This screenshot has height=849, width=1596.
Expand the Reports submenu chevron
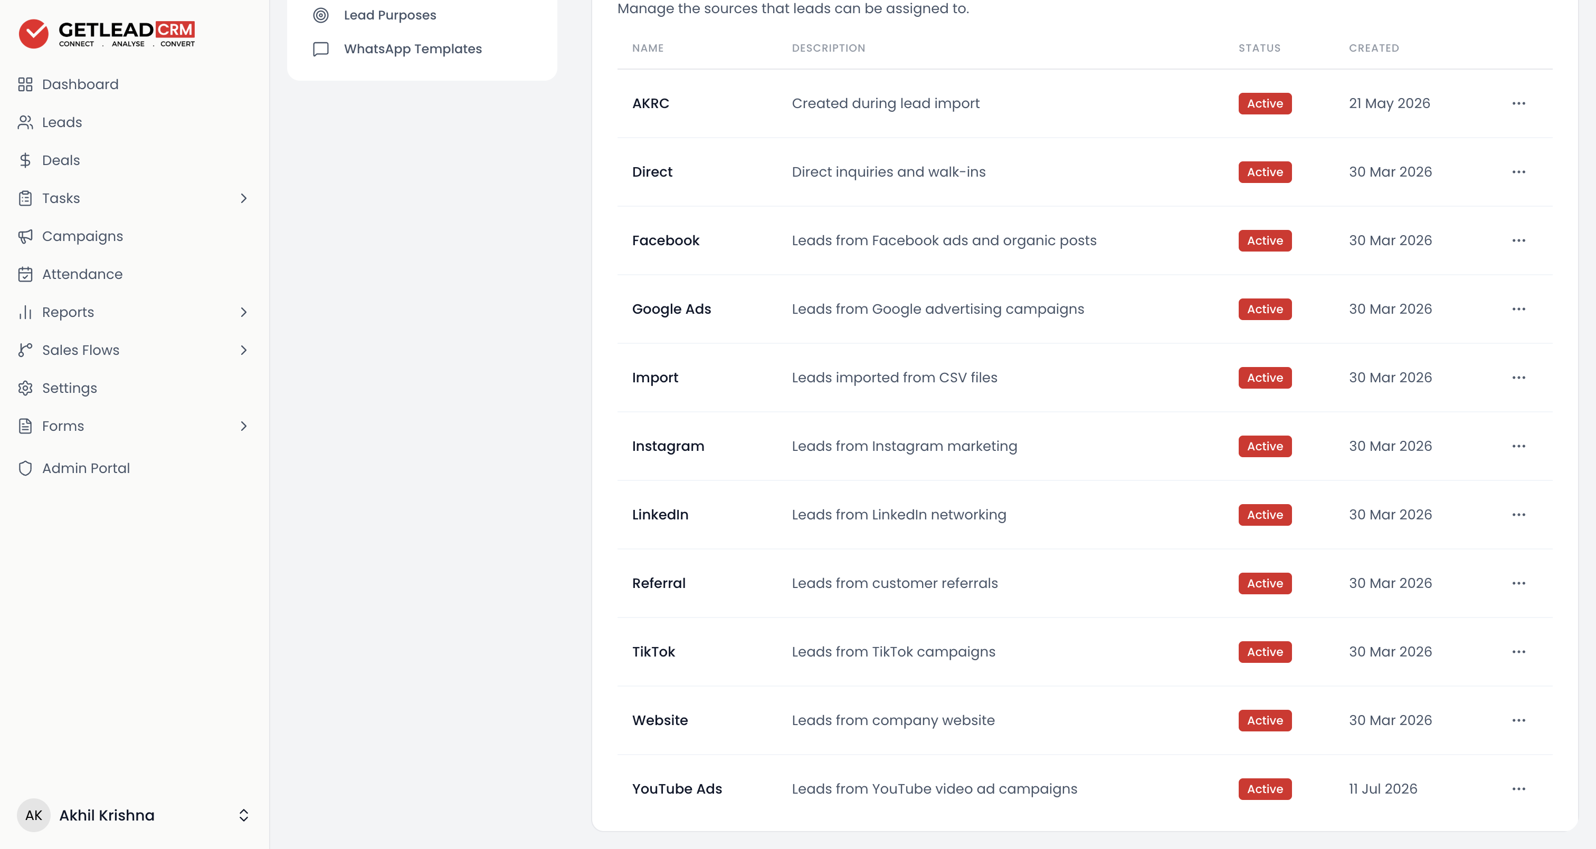pyautogui.click(x=243, y=312)
